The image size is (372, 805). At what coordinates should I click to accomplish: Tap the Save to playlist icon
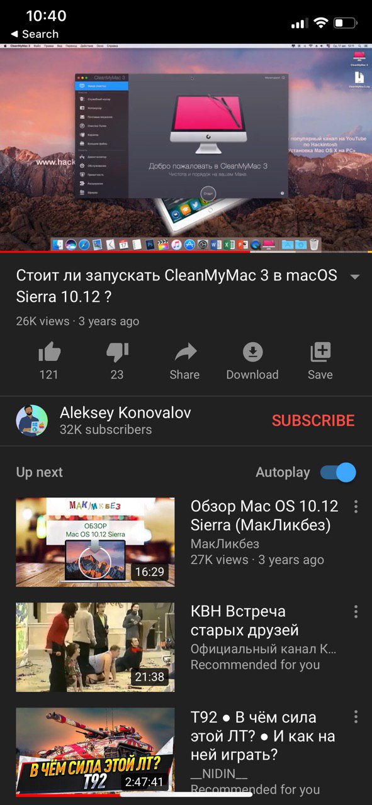[x=320, y=352]
